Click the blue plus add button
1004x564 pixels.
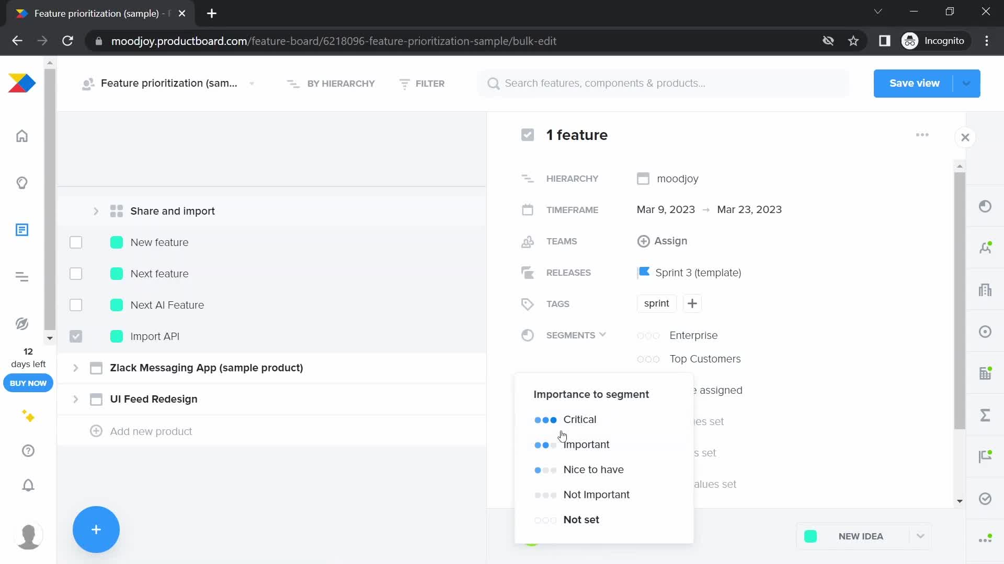click(x=96, y=530)
